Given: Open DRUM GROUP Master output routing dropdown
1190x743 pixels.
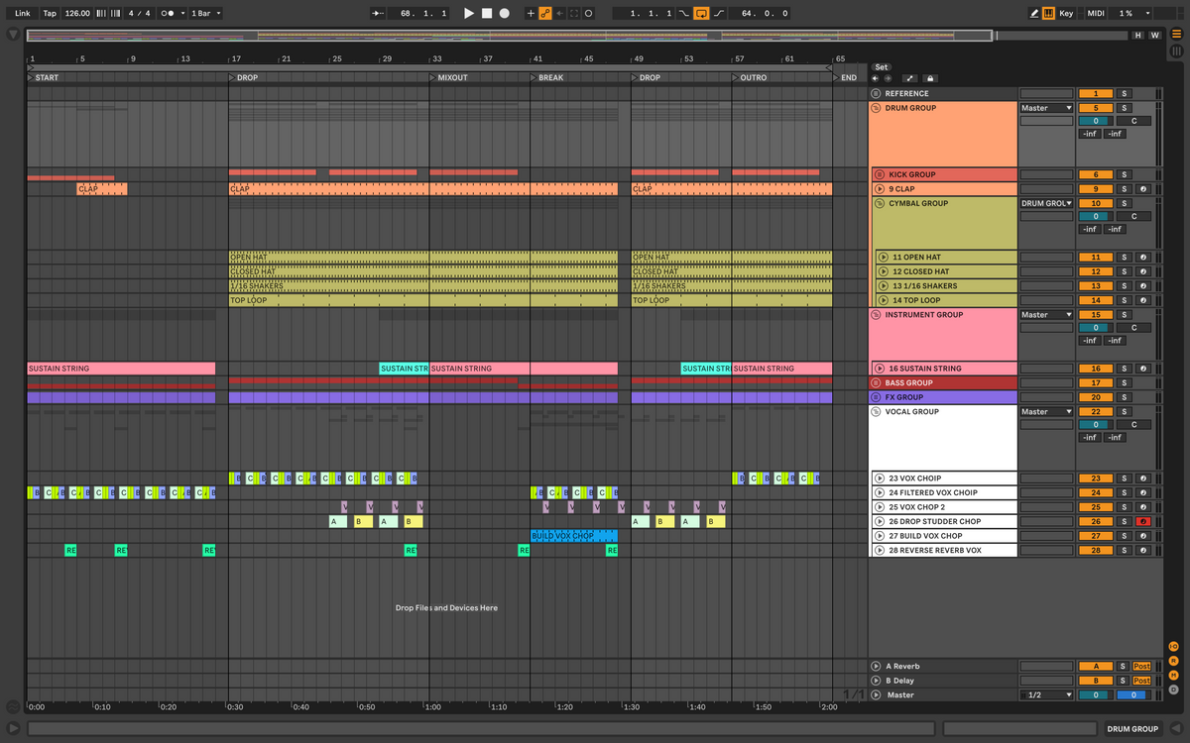Looking at the screenshot, I should pos(1047,108).
